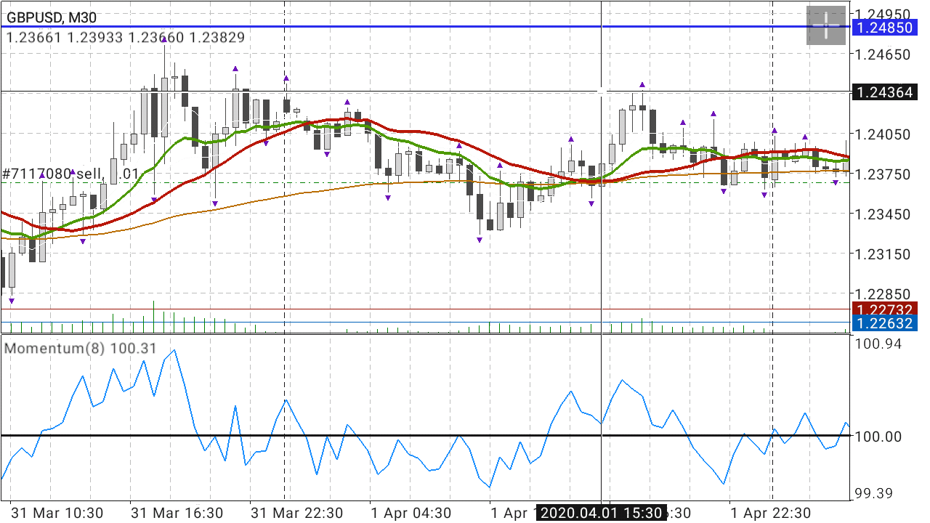Click the 1.24950 price axis label

(x=883, y=14)
